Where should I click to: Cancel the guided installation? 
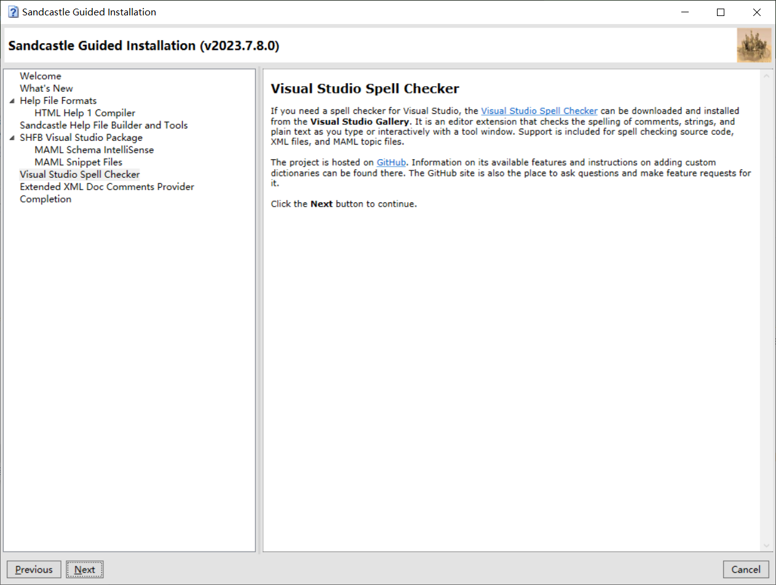pyautogui.click(x=746, y=570)
